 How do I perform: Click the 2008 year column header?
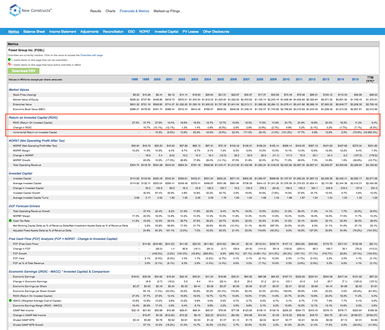point(260,79)
